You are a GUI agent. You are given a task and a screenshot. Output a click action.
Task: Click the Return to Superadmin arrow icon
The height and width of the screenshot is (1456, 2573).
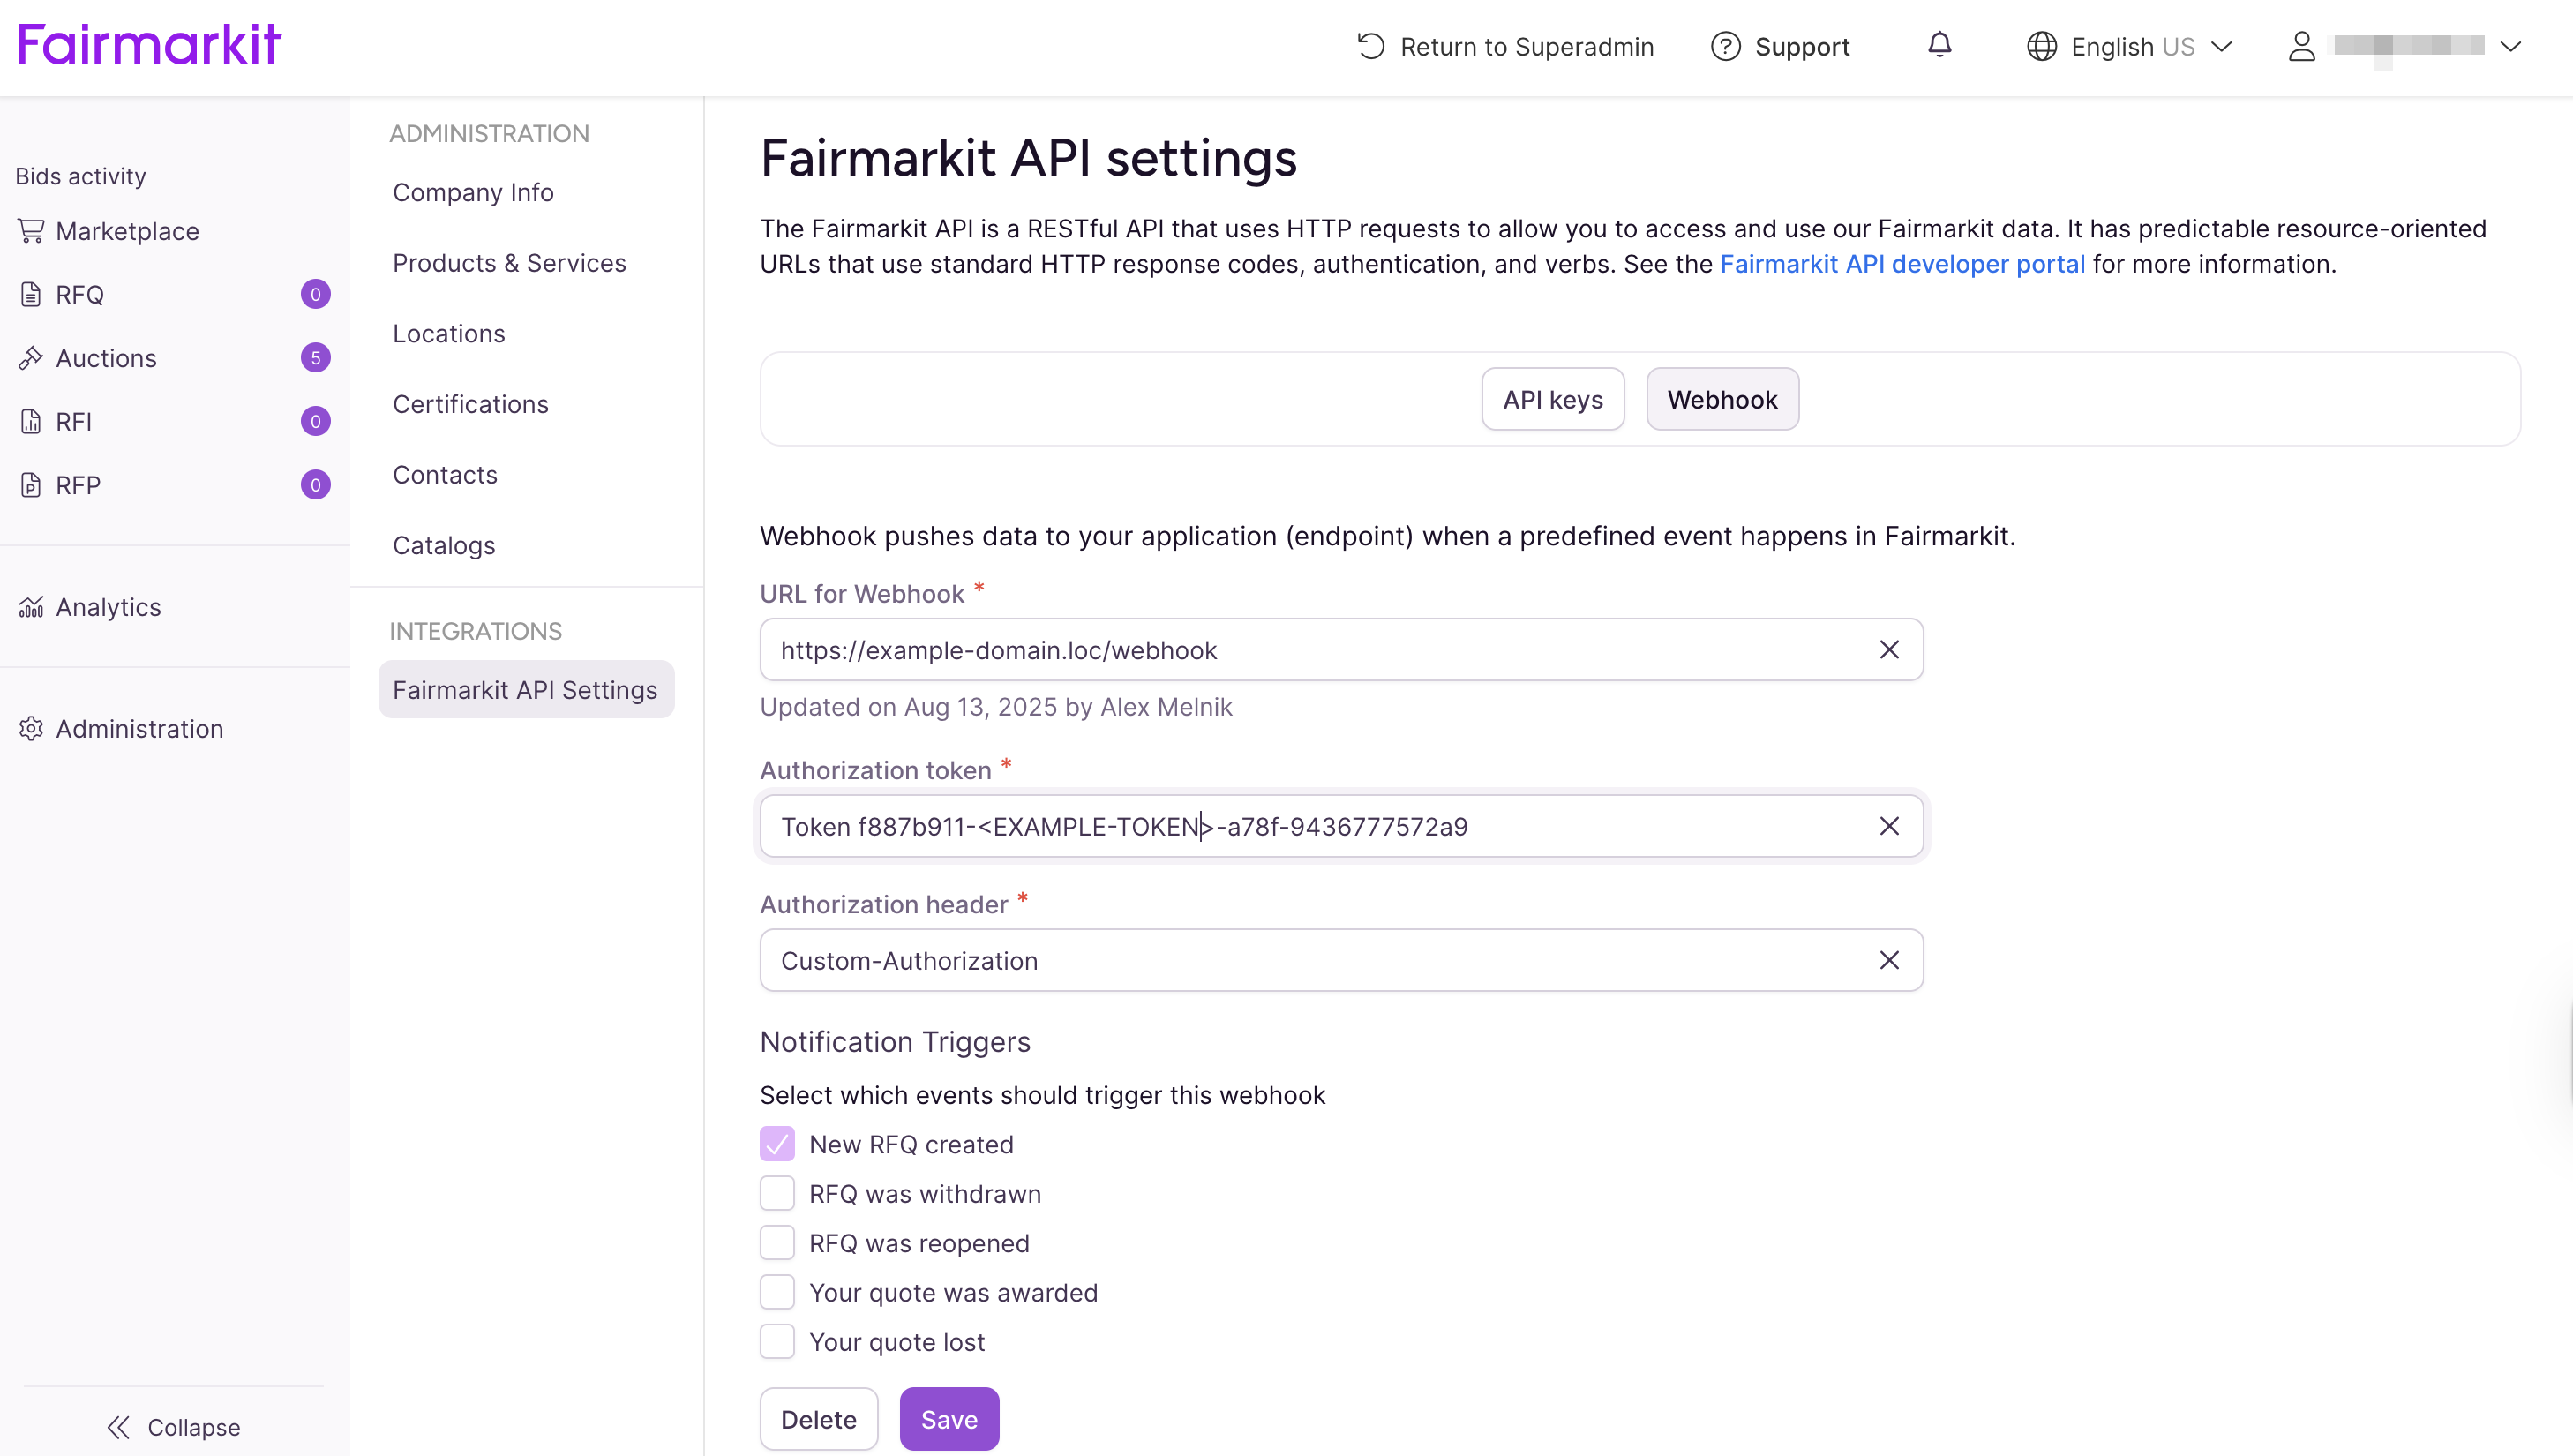1370,47
